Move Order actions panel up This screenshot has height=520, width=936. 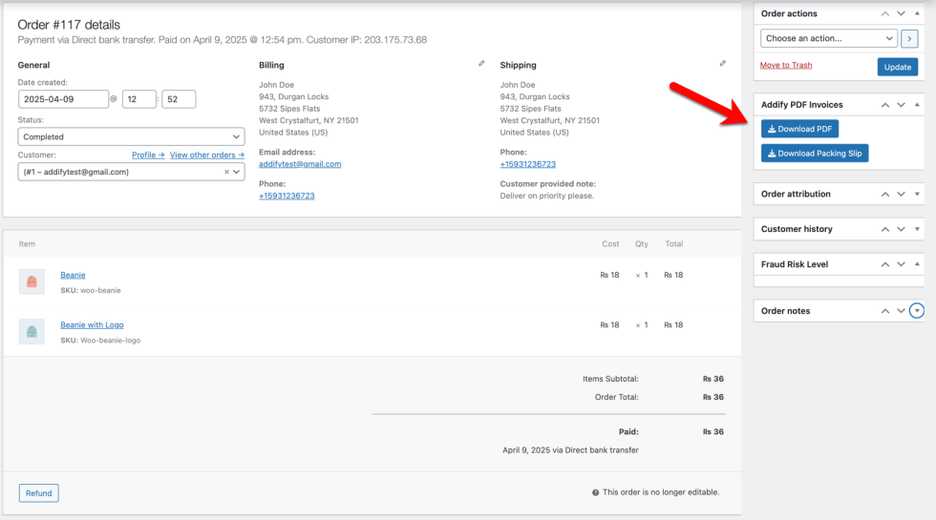[x=885, y=14]
